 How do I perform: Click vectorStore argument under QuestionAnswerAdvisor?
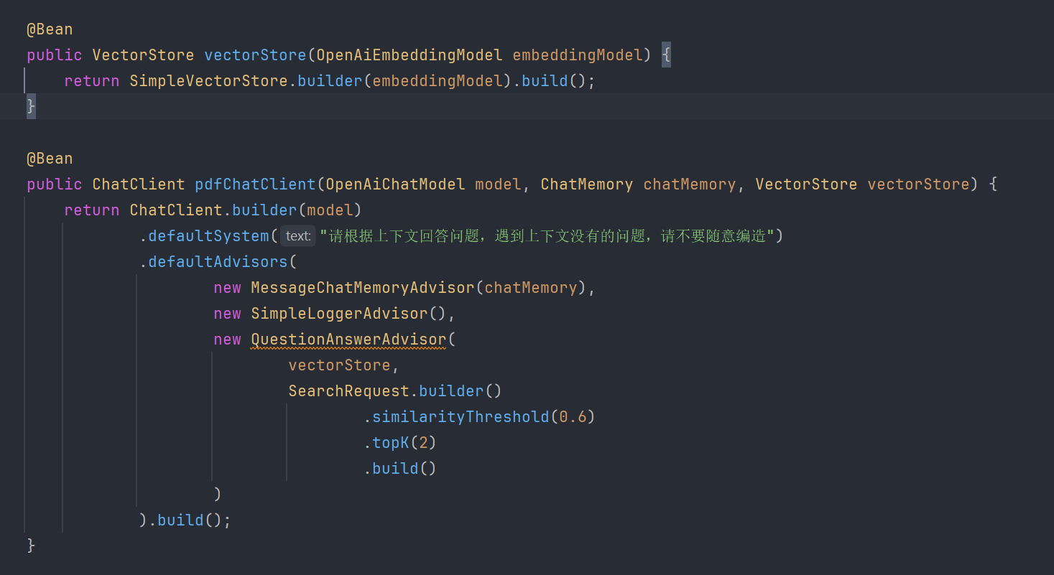point(339,365)
